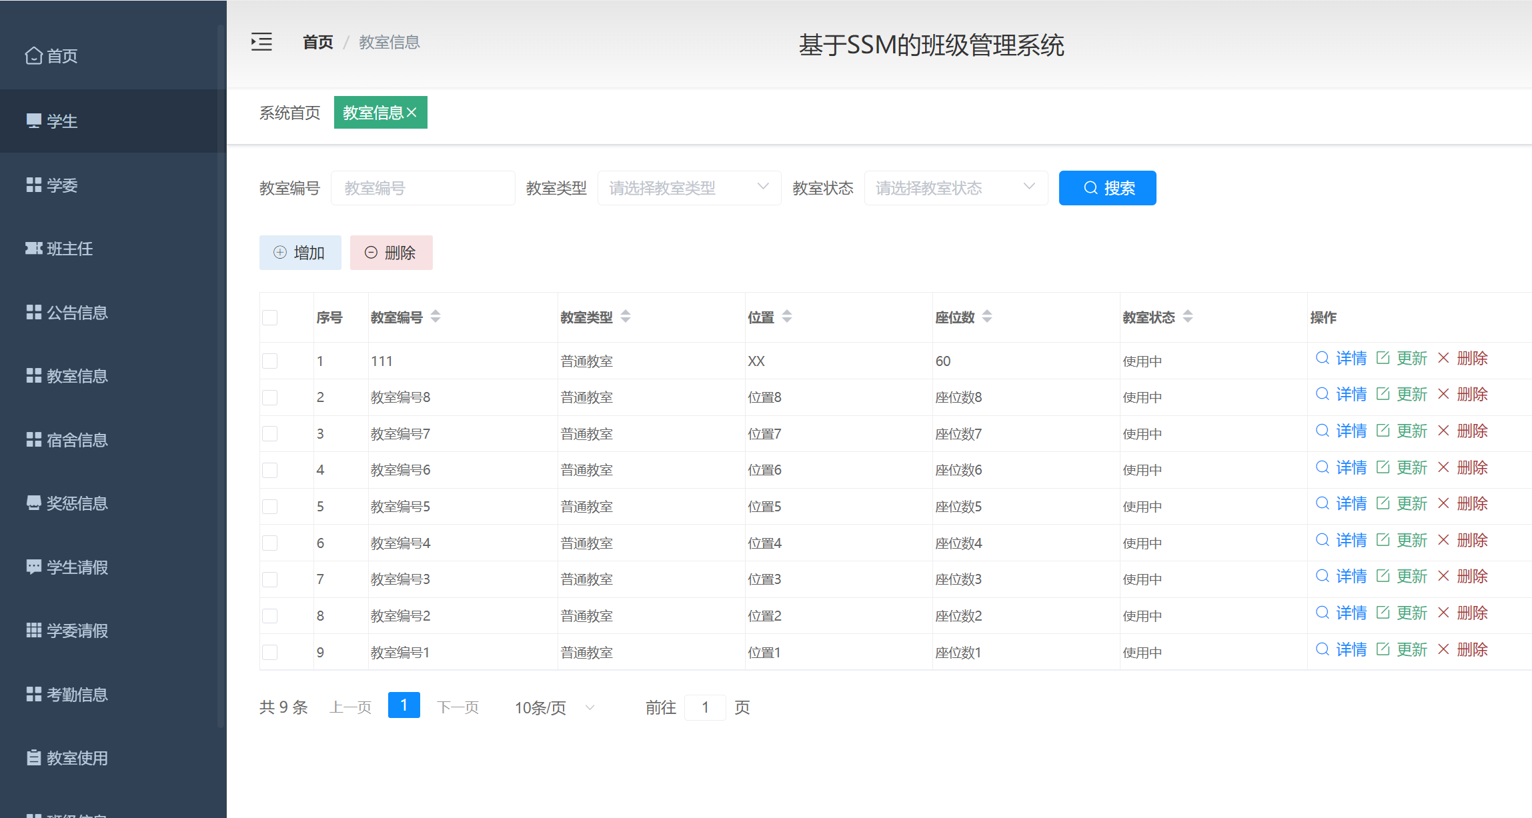
Task: Click the page 1 pagination button
Action: tap(404, 705)
